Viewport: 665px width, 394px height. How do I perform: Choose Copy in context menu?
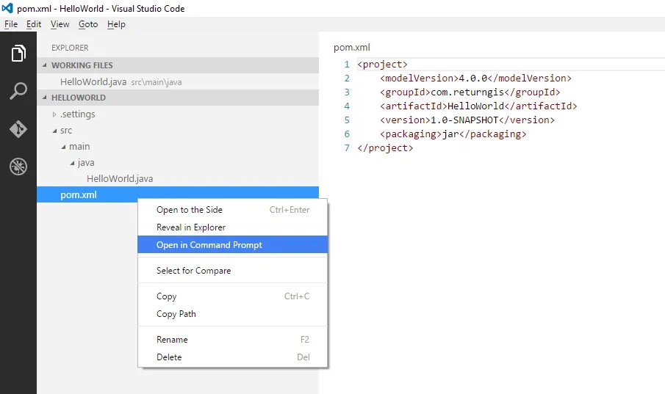click(232, 296)
